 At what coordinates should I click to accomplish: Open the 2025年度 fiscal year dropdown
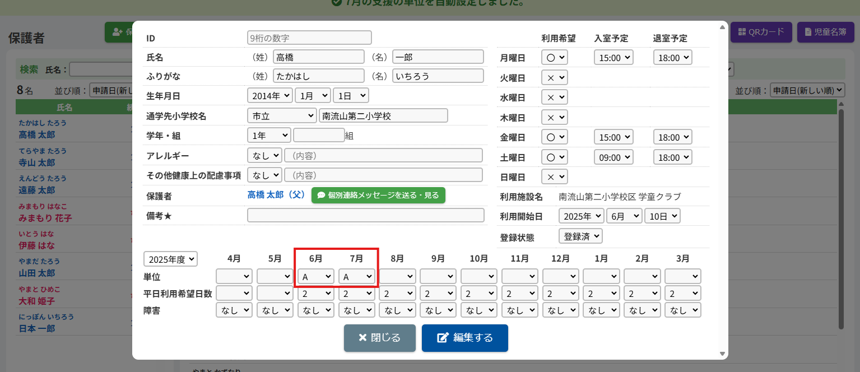tap(171, 259)
